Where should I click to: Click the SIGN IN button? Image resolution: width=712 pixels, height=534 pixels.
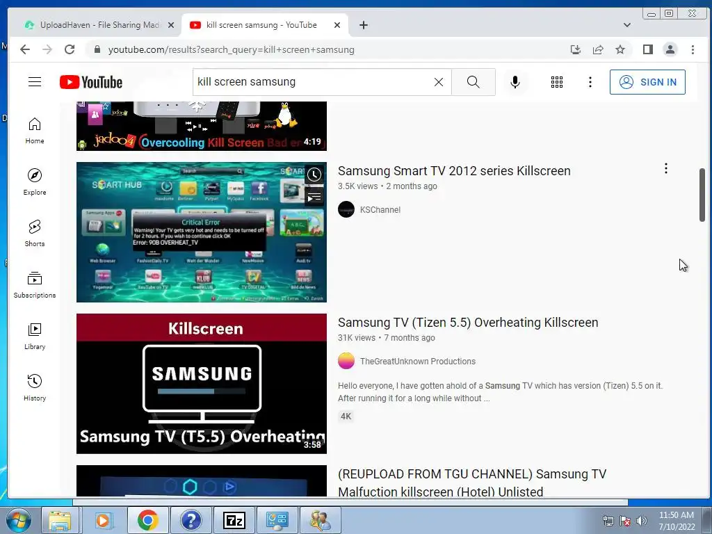tap(647, 82)
